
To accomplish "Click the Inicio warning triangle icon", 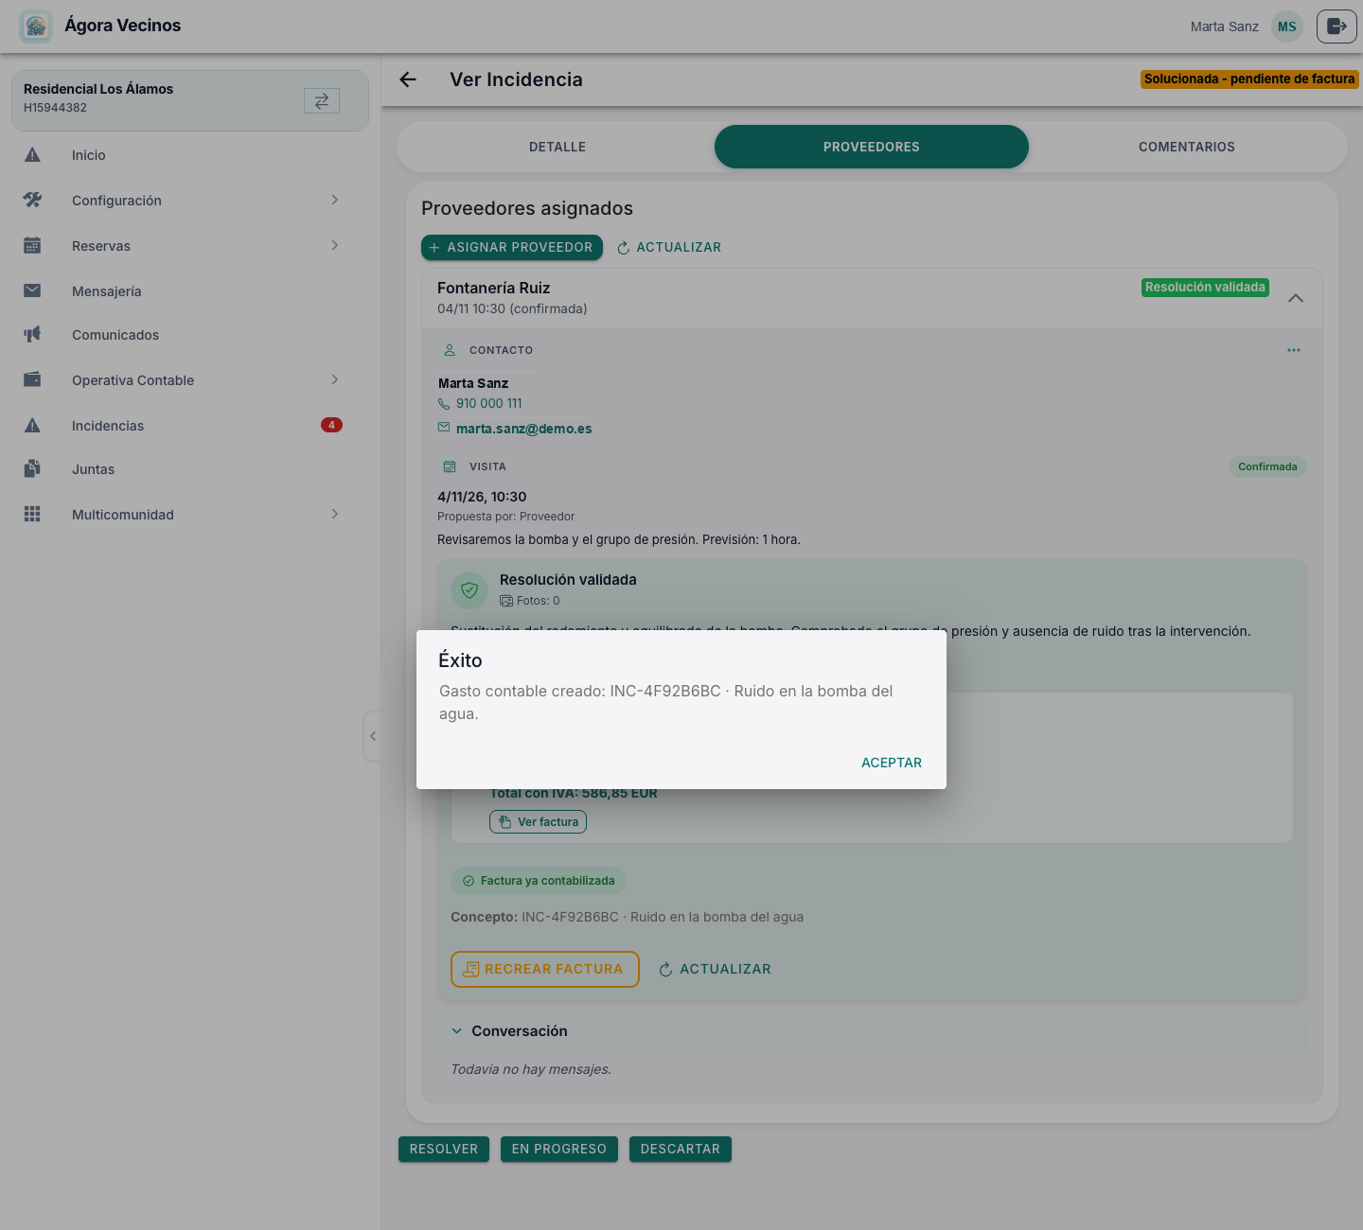I will point(32,155).
